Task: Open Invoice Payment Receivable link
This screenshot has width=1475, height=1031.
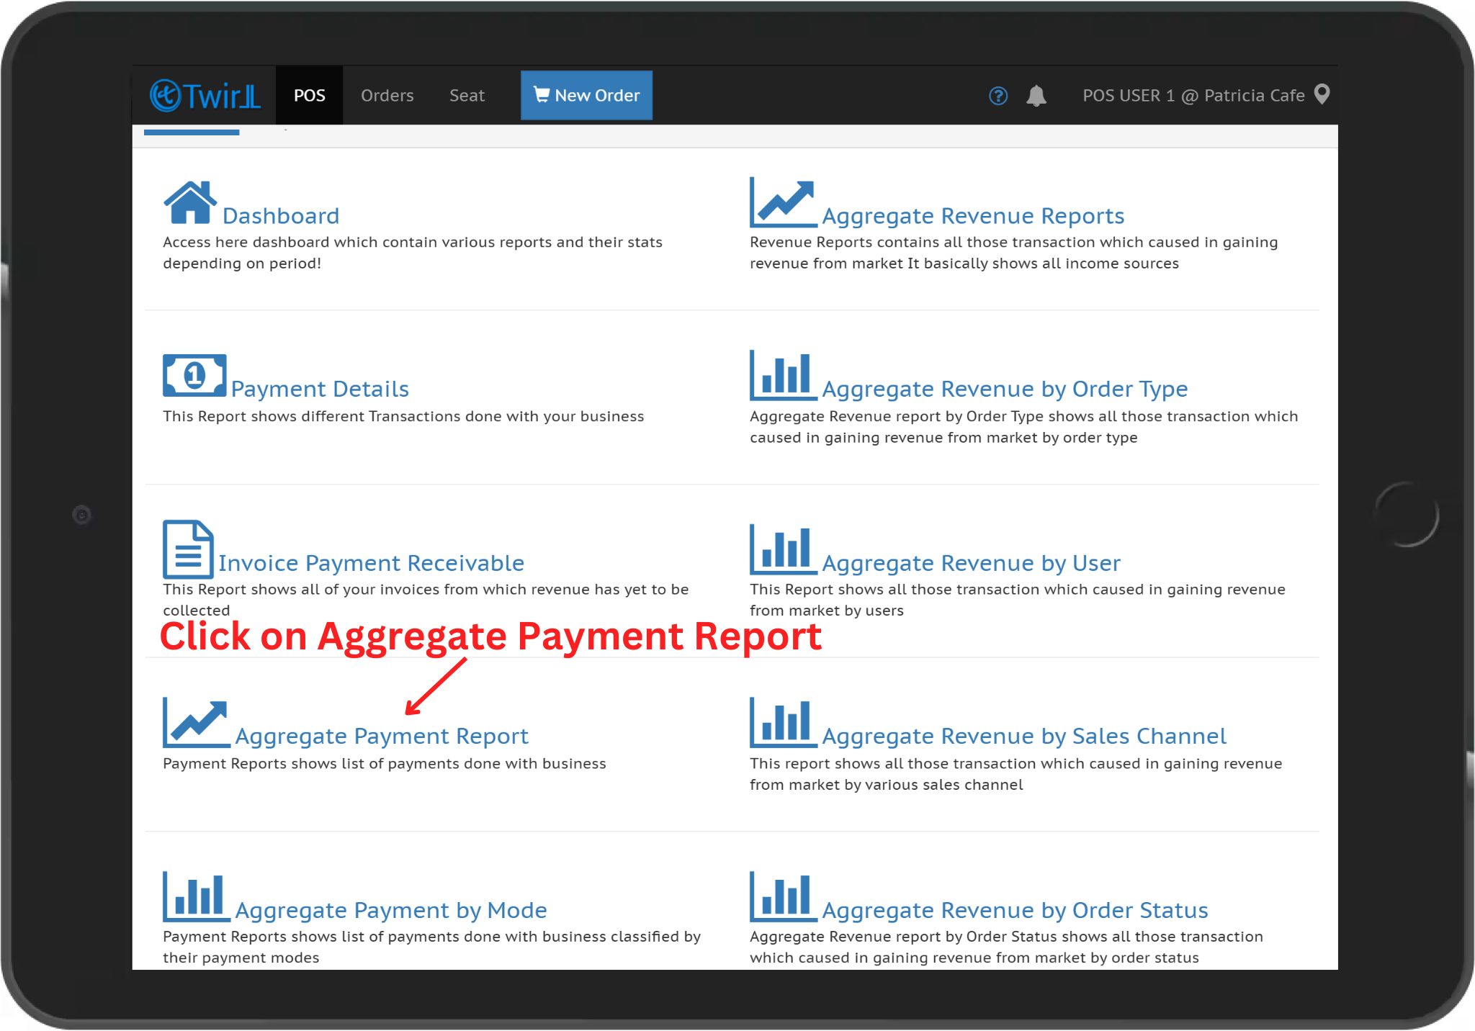Action: 371,562
